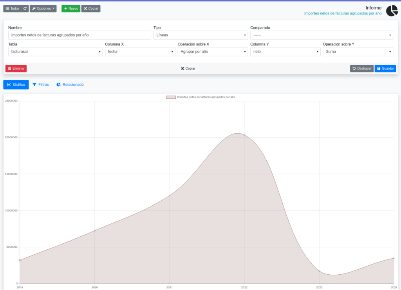Viewport: 401px width, 290px height.
Task: Expand the Columna Y dropdown
Action: click(x=285, y=52)
